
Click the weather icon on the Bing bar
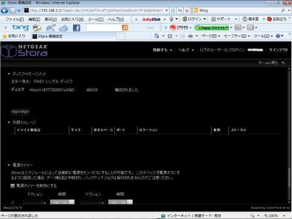click(50, 28)
